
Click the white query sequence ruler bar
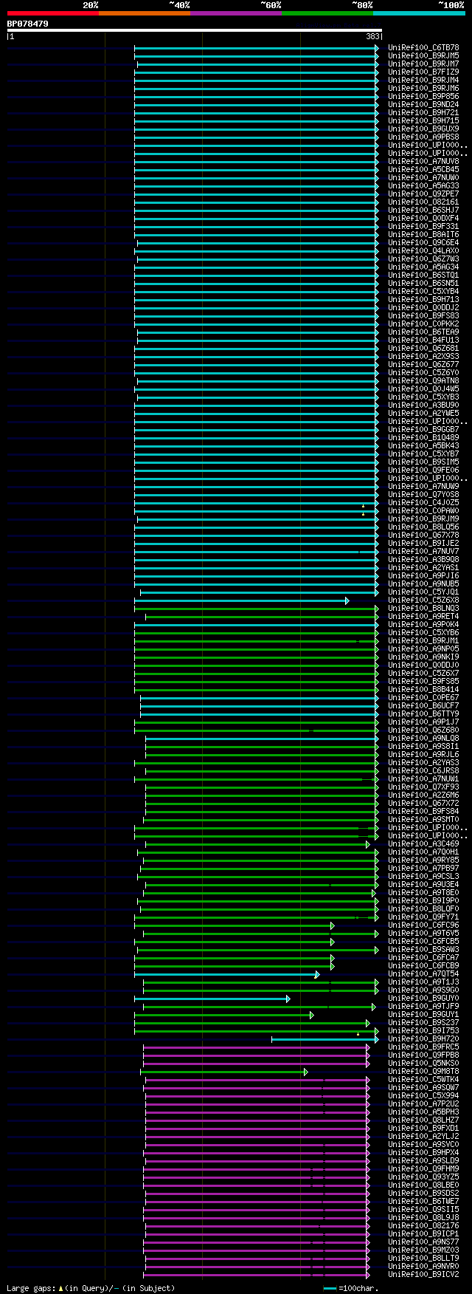click(x=195, y=30)
